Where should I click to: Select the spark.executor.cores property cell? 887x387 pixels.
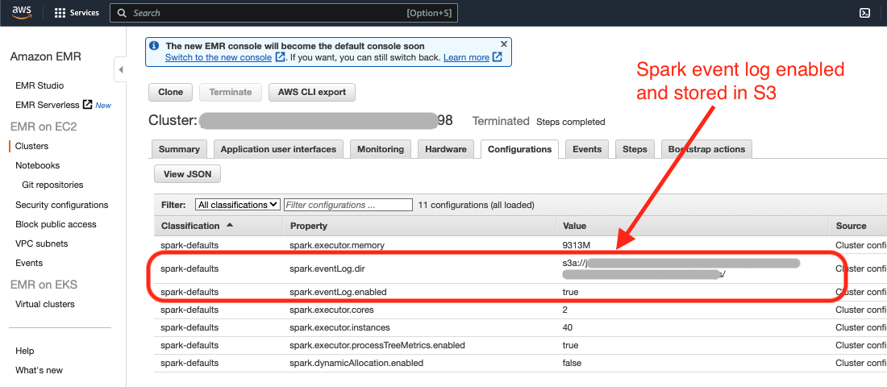tap(332, 310)
